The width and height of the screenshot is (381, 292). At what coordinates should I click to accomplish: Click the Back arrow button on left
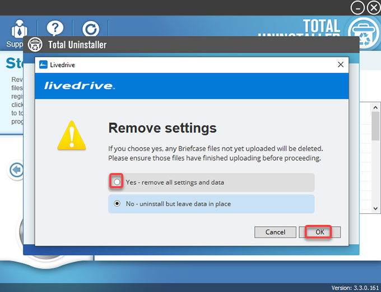click(16, 170)
